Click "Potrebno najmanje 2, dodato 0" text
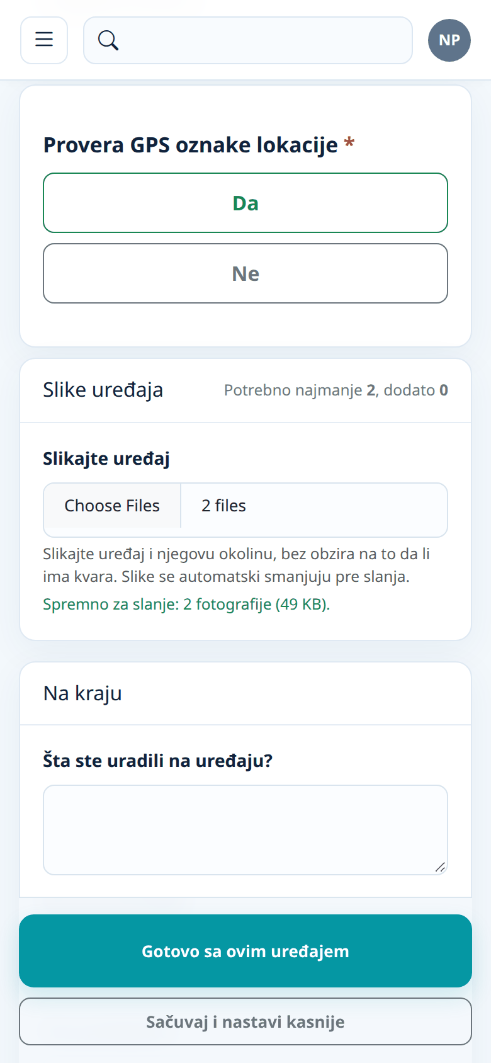The image size is (491, 1063). 336,390
